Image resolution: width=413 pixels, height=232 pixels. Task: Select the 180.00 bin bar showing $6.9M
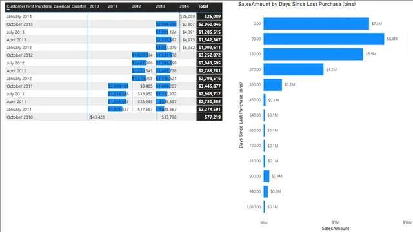(313, 54)
